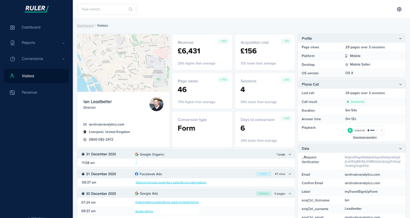Select Visitors in the sidebar
Viewport: 410px width, 218px height.
click(x=36, y=76)
